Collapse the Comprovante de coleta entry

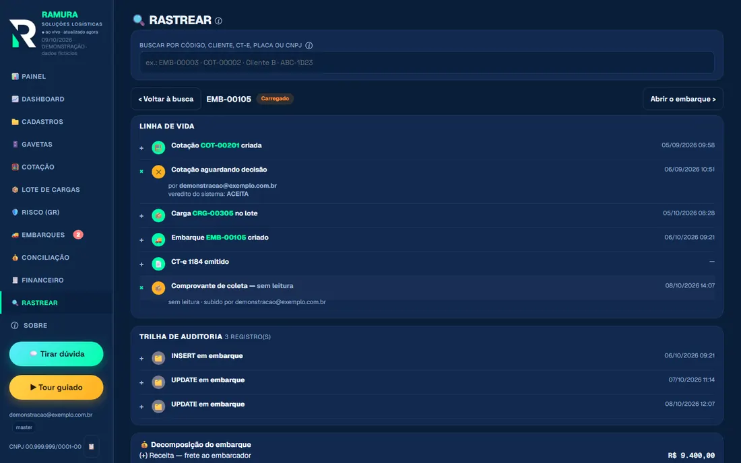point(141,288)
